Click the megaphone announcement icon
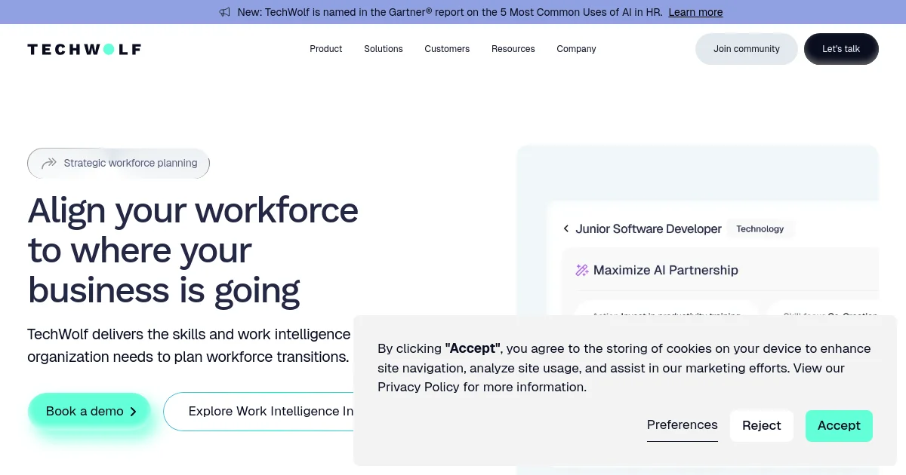906x475 pixels. click(x=224, y=12)
